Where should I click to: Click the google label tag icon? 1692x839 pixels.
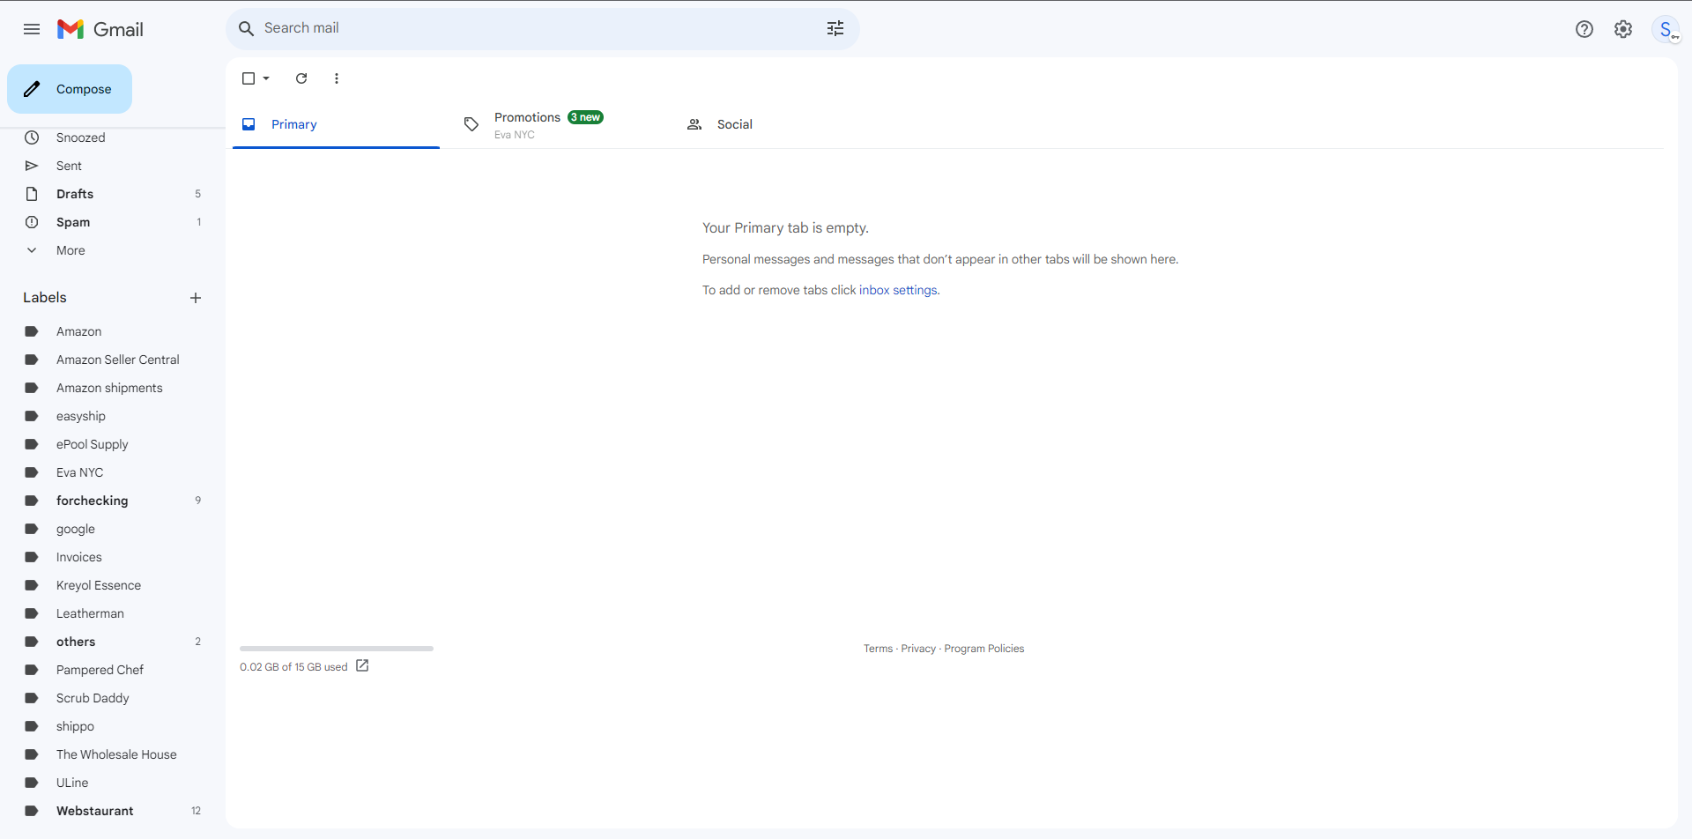32,529
